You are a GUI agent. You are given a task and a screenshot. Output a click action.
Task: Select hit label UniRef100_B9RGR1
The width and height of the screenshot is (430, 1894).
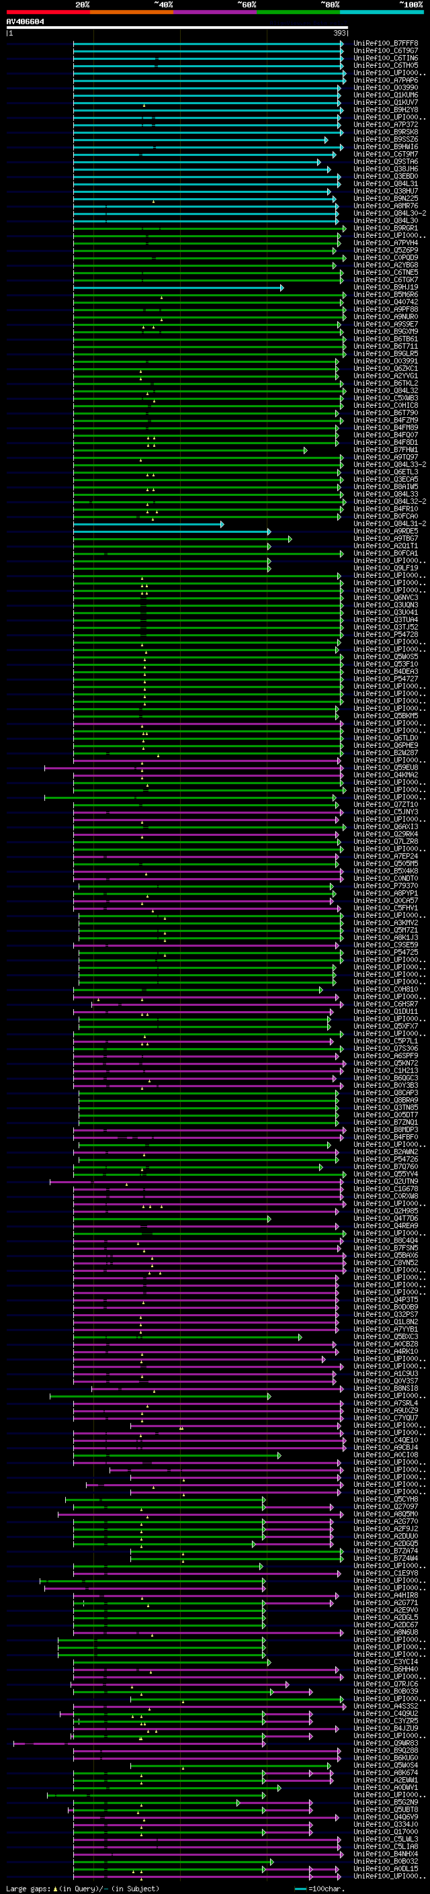[x=386, y=228]
